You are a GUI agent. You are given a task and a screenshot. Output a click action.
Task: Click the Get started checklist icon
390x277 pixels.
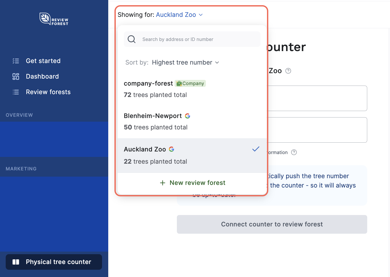point(16,61)
